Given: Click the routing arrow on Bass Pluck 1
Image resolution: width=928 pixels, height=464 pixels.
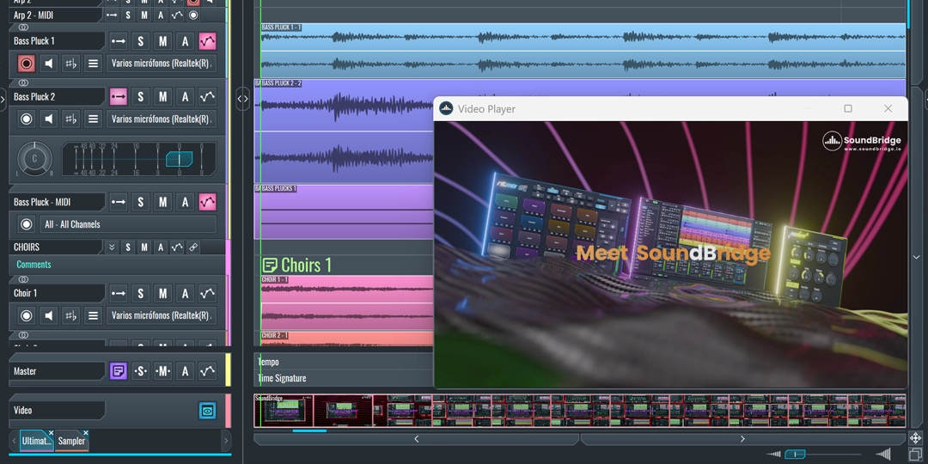Looking at the screenshot, I should point(119,41).
